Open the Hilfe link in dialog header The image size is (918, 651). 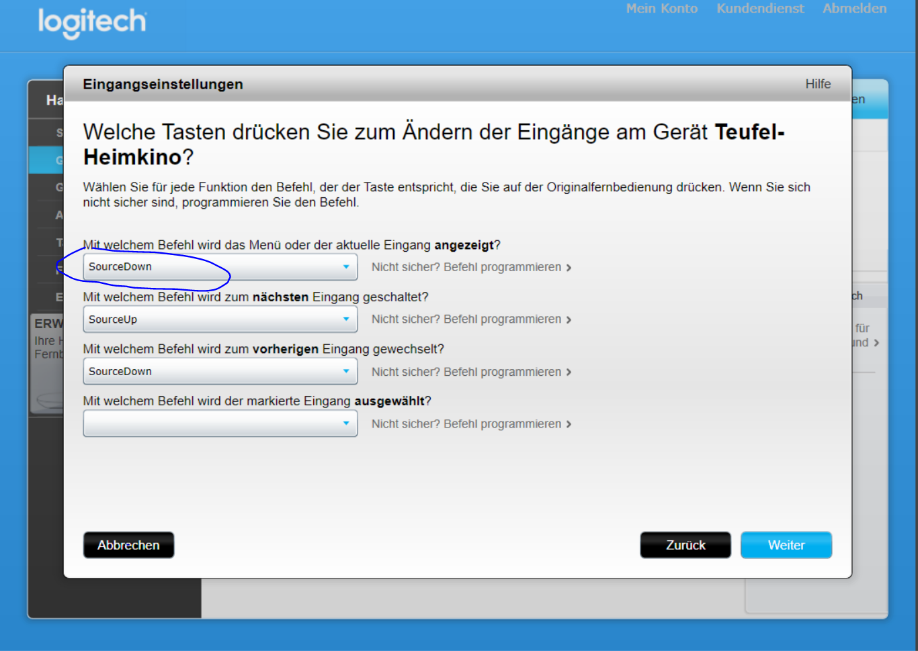coord(818,84)
